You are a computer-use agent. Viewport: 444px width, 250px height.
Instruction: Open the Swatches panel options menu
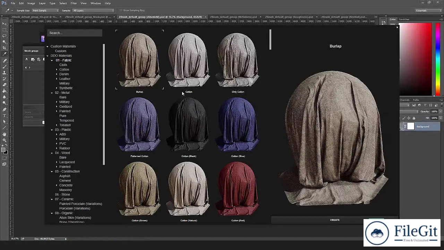pyautogui.click(x=441, y=19)
